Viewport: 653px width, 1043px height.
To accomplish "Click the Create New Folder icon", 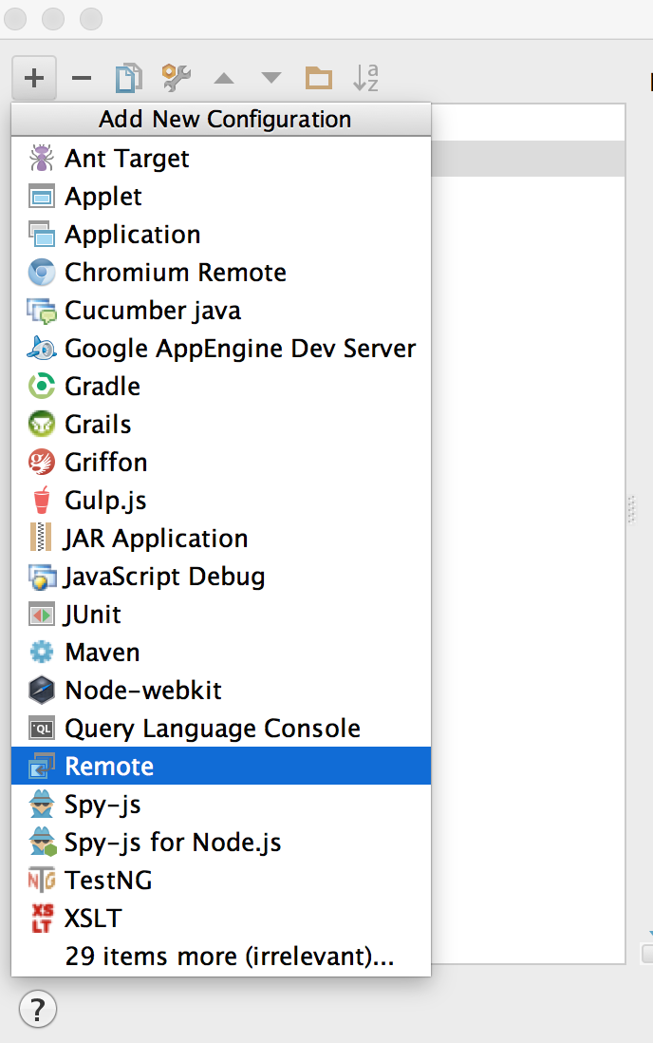I will pos(318,78).
